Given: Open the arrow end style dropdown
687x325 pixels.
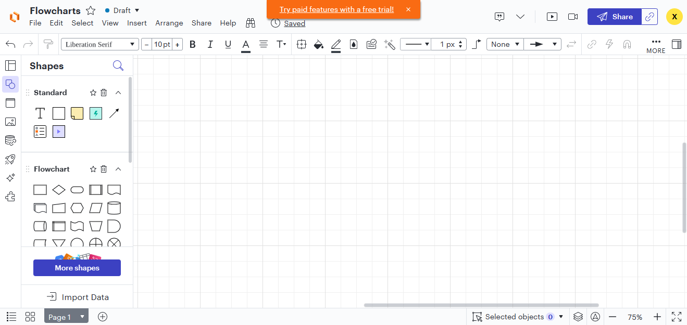Looking at the screenshot, I should click(542, 44).
